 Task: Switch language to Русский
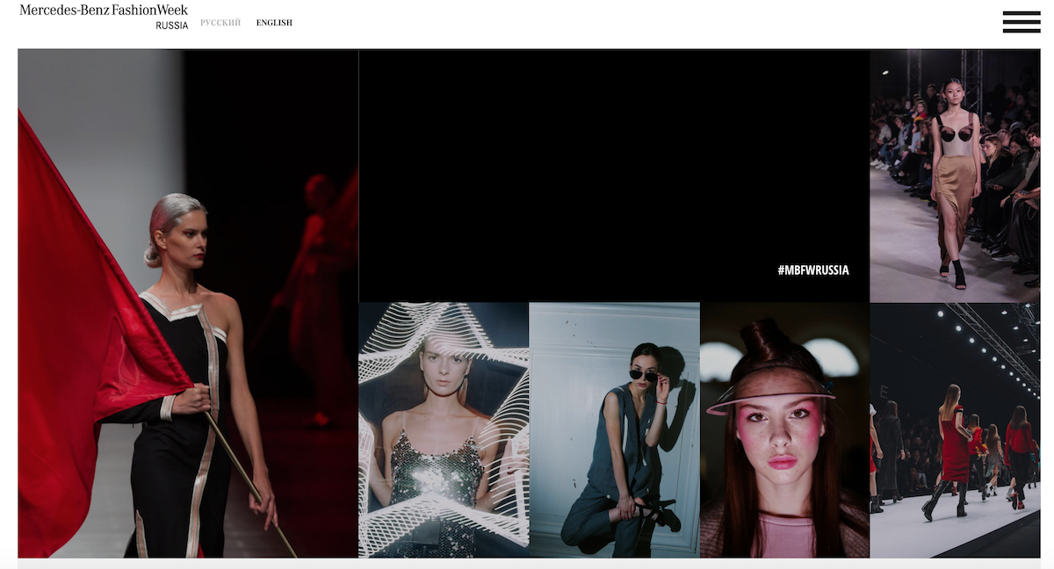pyautogui.click(x=220, y=23)
